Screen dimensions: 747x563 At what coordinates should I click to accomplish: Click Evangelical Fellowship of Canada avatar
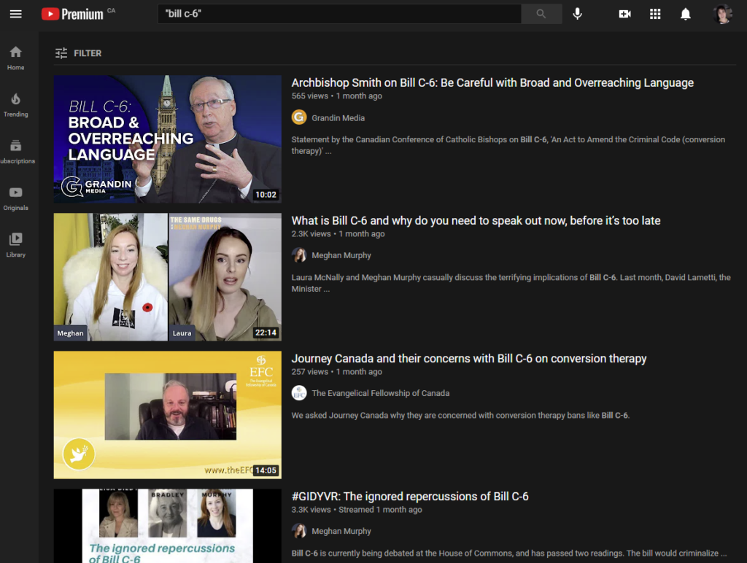coord(299,393)
